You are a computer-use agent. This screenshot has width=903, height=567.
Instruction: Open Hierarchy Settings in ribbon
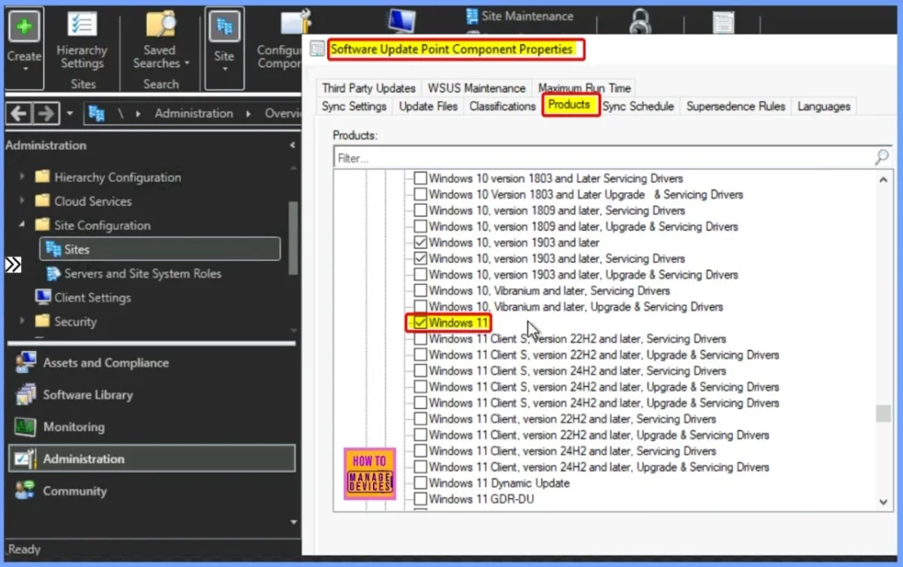point(82,41)
